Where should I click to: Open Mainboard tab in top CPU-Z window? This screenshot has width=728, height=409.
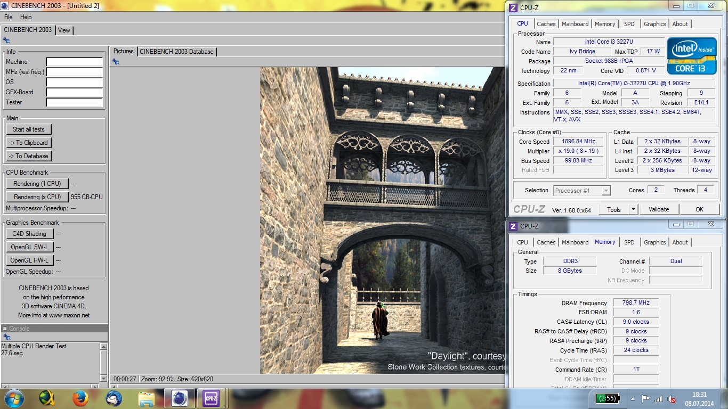tap(575, 24)
